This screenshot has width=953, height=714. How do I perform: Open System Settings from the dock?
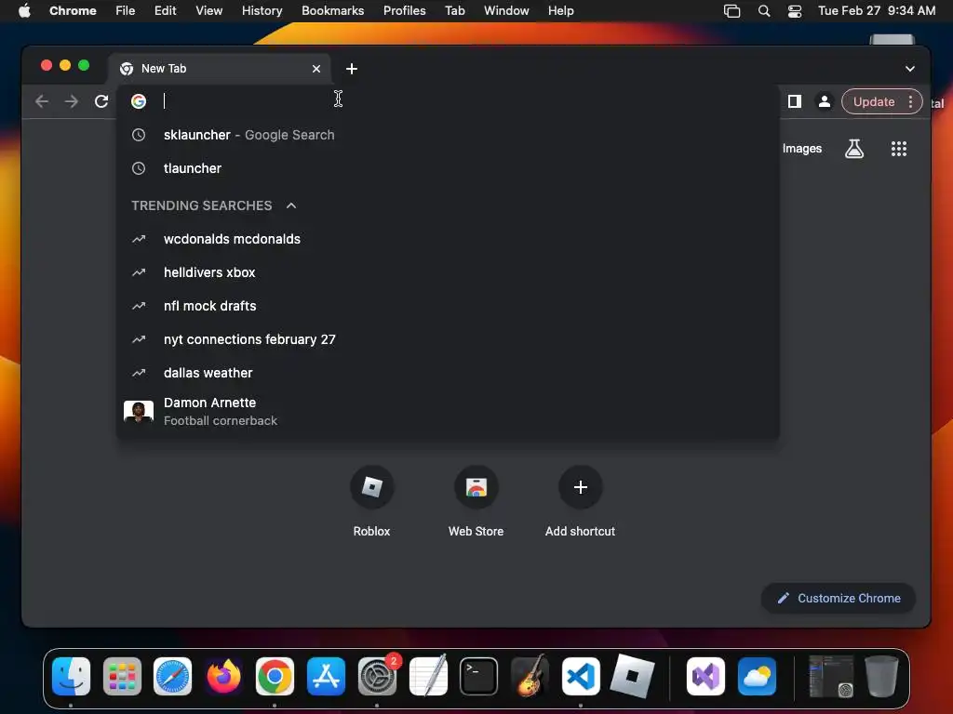377,677
